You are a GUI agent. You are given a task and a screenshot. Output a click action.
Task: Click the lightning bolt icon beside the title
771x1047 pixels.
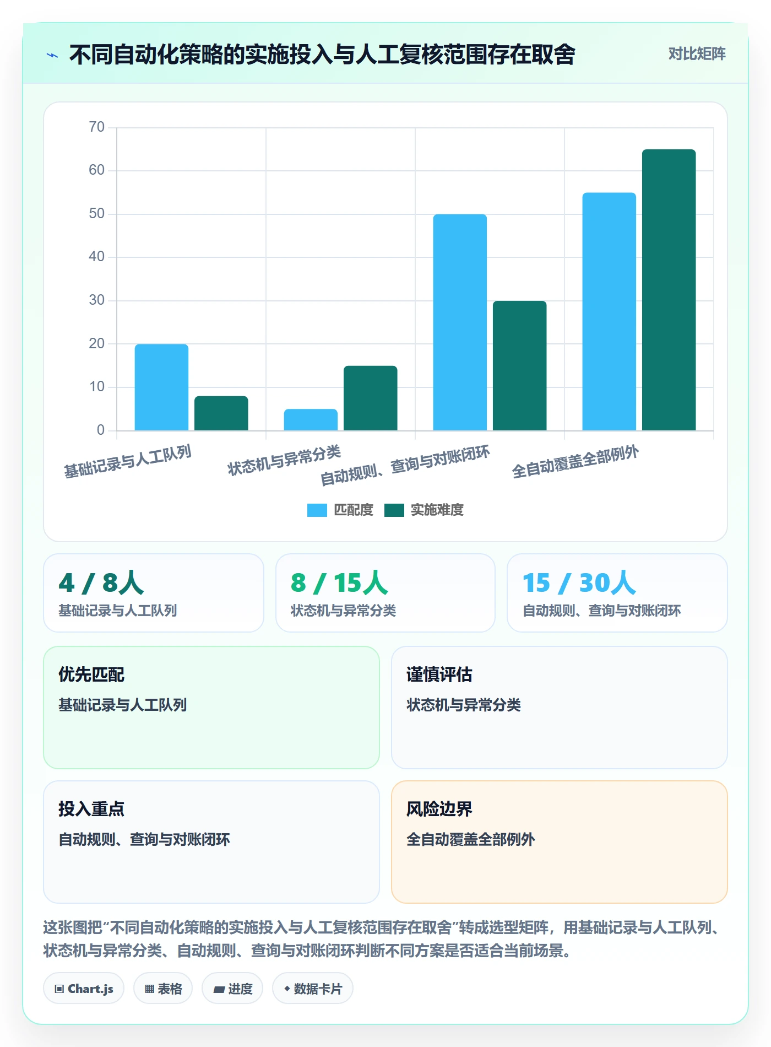point(52,55)
